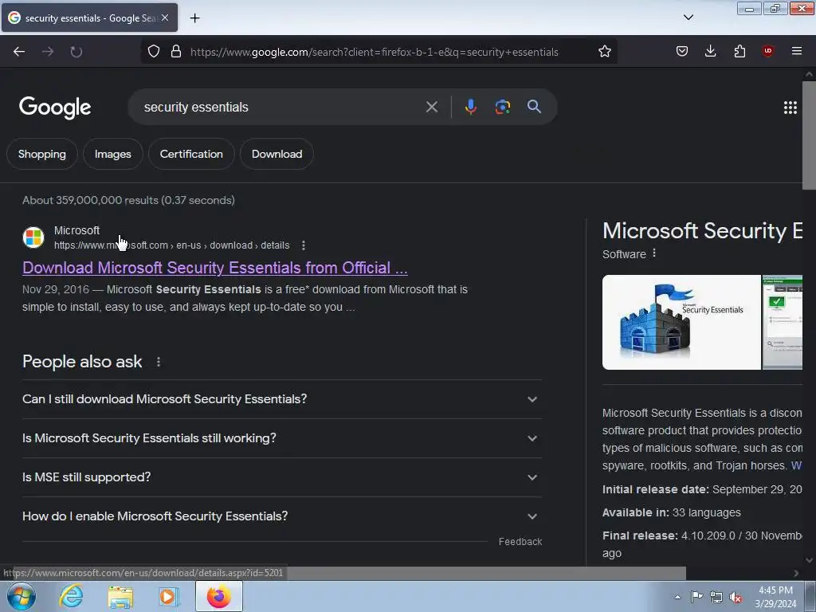Open Windows Media Player from taskbar
This screenshot has width=816, height=612.
[169, 597]
